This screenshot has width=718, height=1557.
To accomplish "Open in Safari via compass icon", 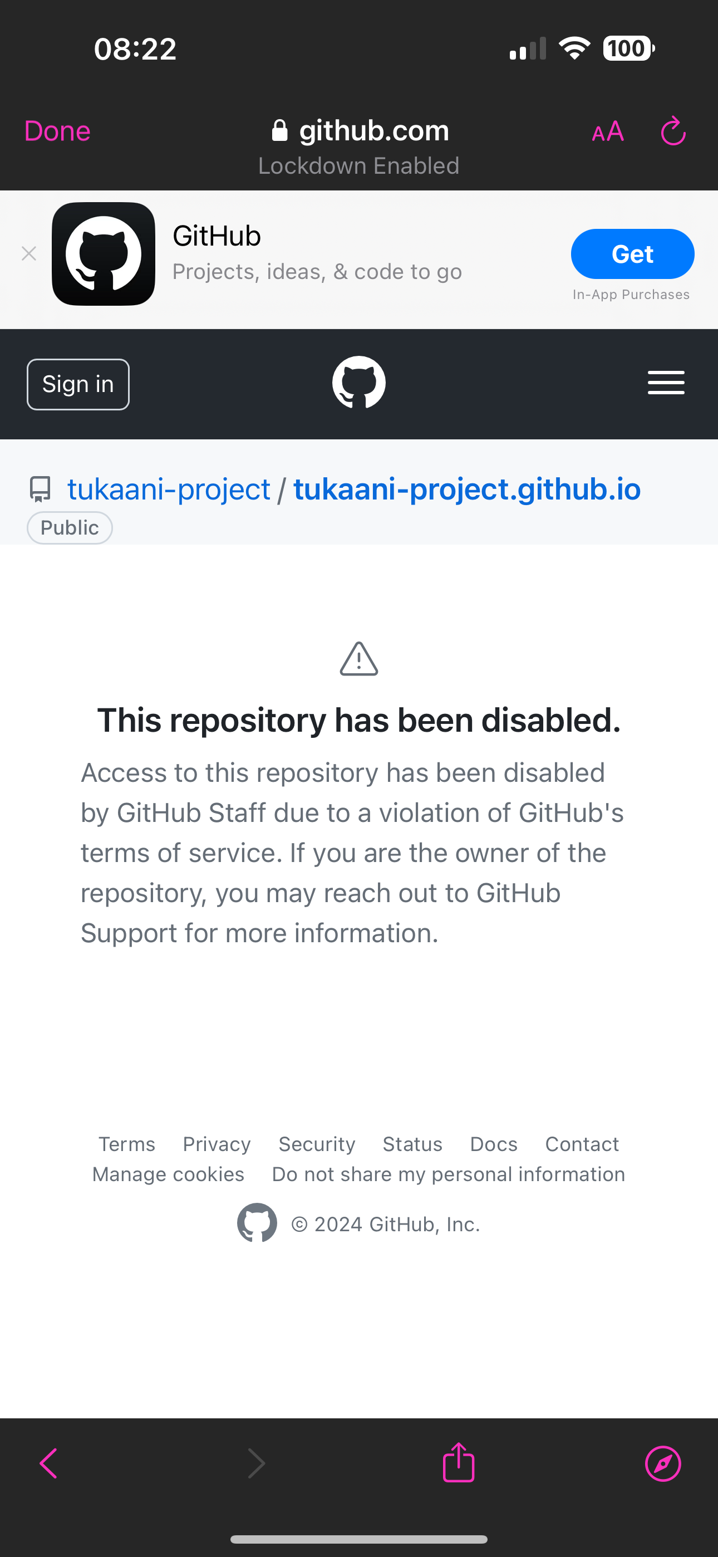I will click(663, 1463).
